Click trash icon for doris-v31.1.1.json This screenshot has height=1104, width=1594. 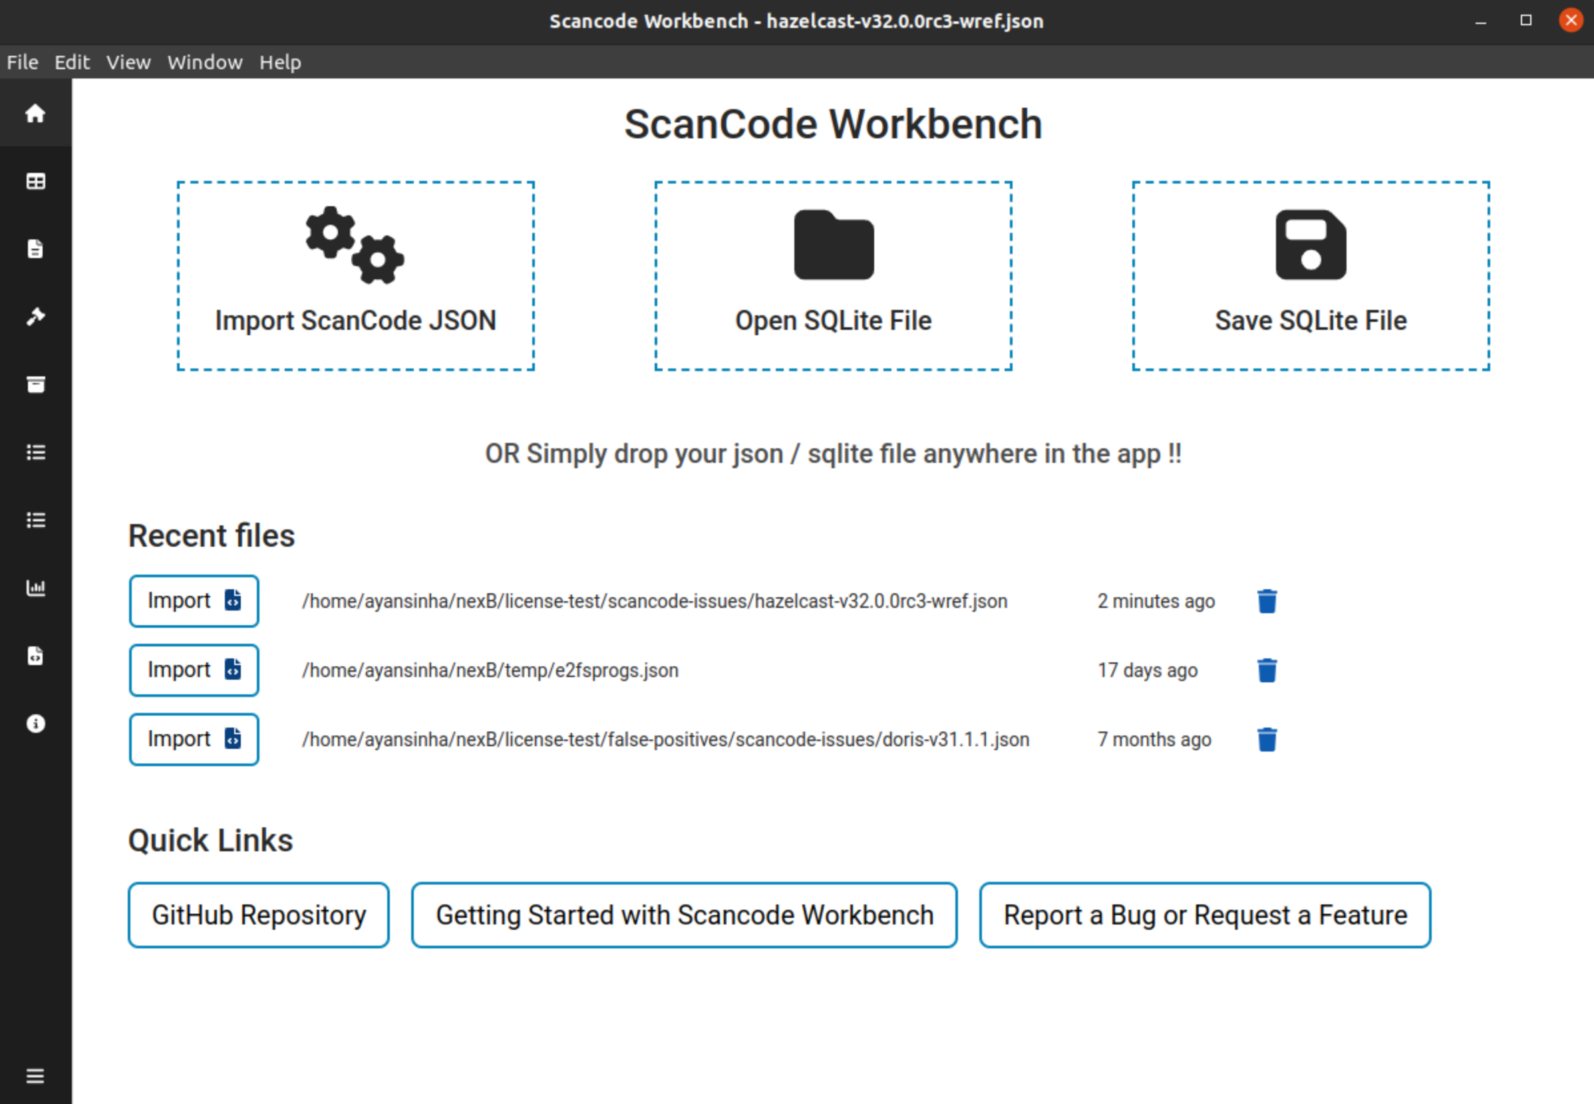point(1267,740)
